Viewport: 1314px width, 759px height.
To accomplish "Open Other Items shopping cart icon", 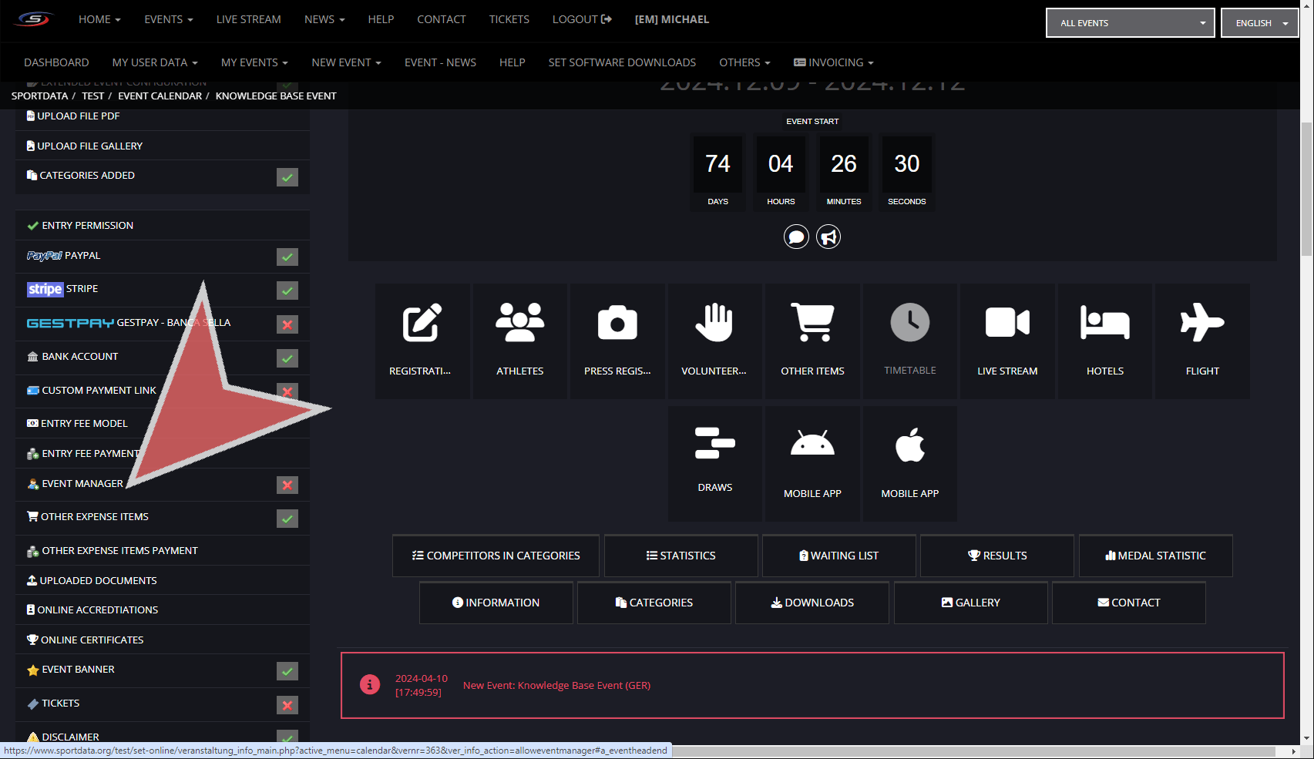I will tap(812, 322).
